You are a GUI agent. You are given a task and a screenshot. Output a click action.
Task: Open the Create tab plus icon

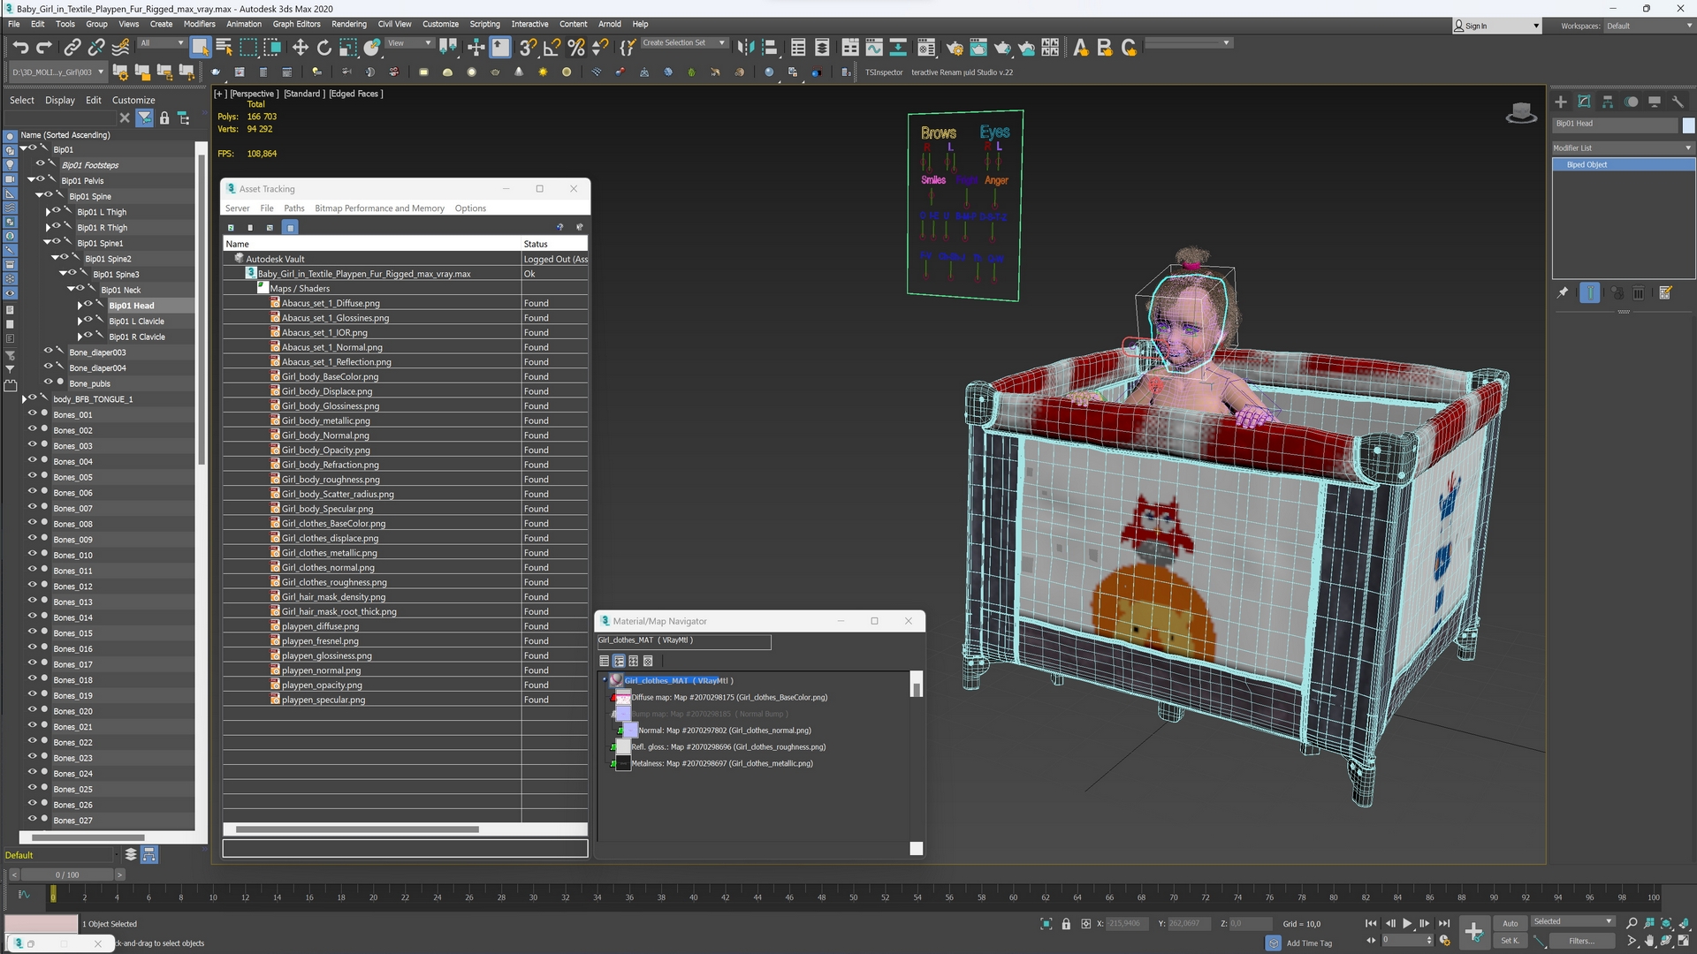click(1561, 102)
